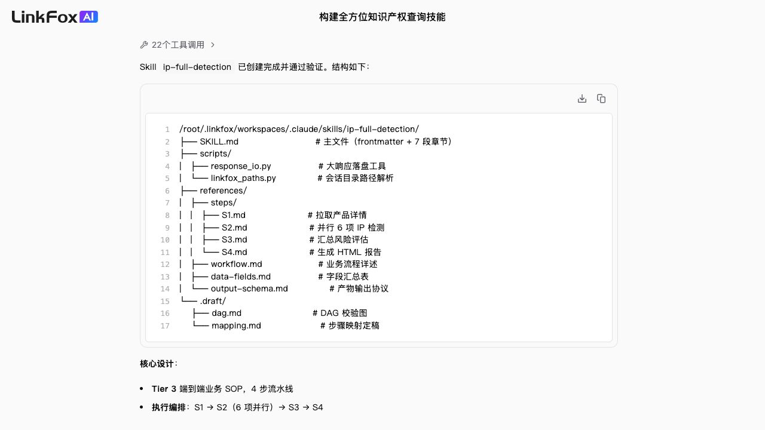Image resolution: width=765 pixels, height=430 pixels.
Task: Copy the code block to clipboard
Action: [601, 99]
